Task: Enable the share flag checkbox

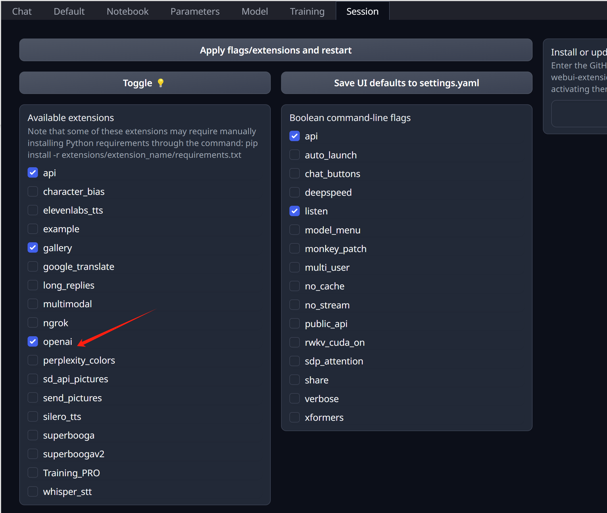Action: tap(294, 380)
